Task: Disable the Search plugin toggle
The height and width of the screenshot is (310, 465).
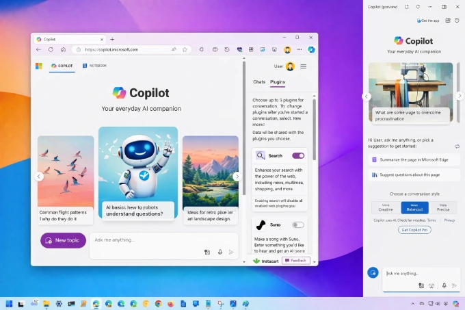Action: pos(297,155)
